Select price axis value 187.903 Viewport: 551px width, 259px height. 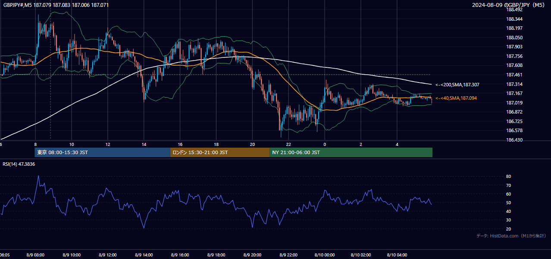pos(514,47)
